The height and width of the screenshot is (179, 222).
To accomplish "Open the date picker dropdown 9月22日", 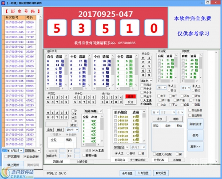I will 21,151.
